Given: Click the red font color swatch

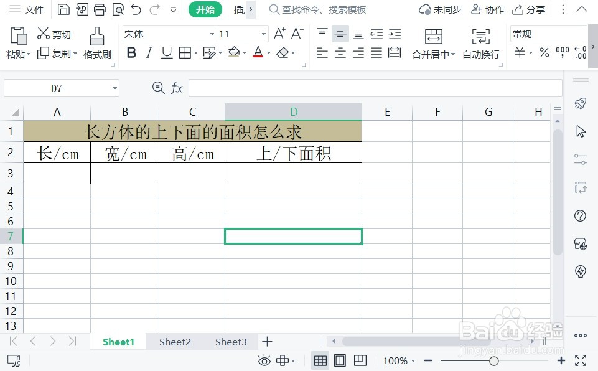Looking at the screenshot, I should 258,53.
